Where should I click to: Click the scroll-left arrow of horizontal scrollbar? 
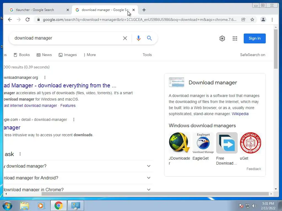click(x=6, y=194)
